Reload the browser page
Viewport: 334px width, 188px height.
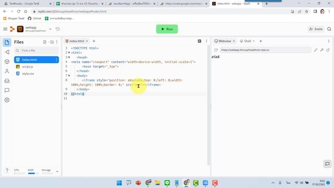[x=19, y=11]
